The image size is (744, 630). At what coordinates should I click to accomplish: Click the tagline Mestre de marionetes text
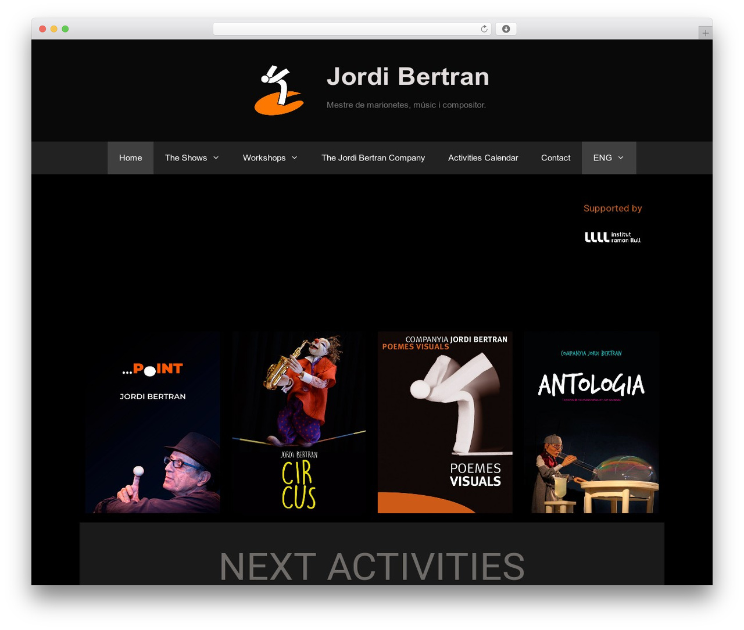406,105
